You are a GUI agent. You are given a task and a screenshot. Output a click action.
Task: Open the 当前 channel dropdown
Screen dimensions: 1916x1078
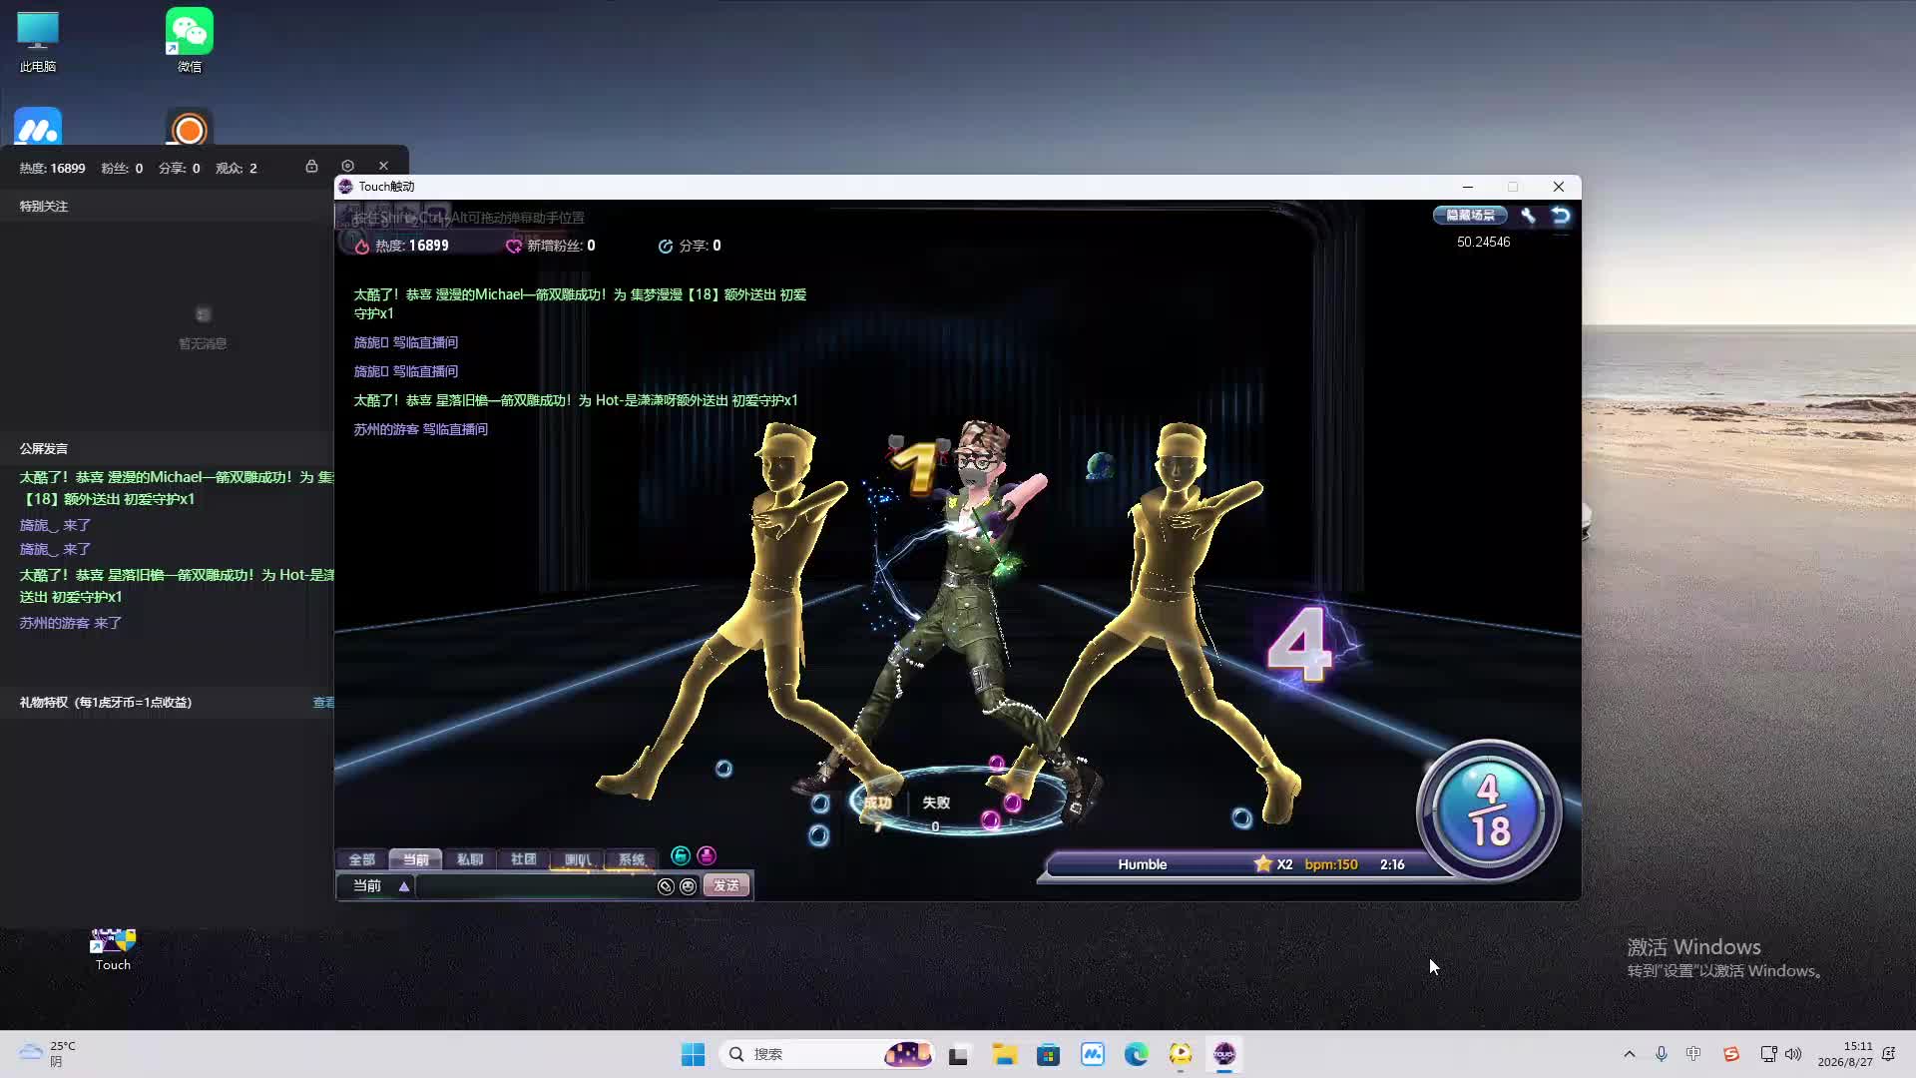click(x=404, y=886)
